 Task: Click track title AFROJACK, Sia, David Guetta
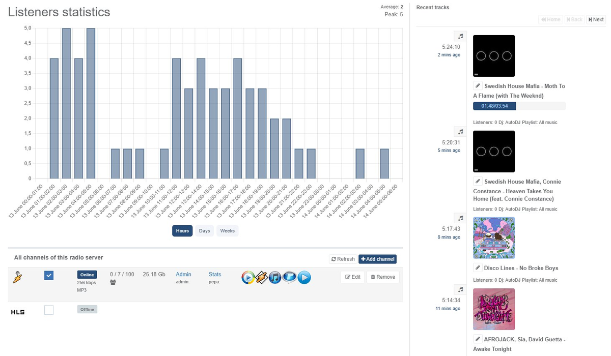pyautogui.click(x=519, y=344)
